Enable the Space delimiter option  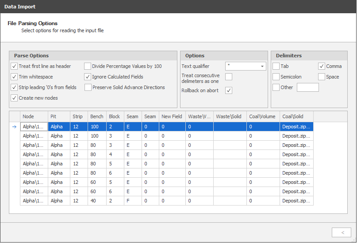pos(322,77)
